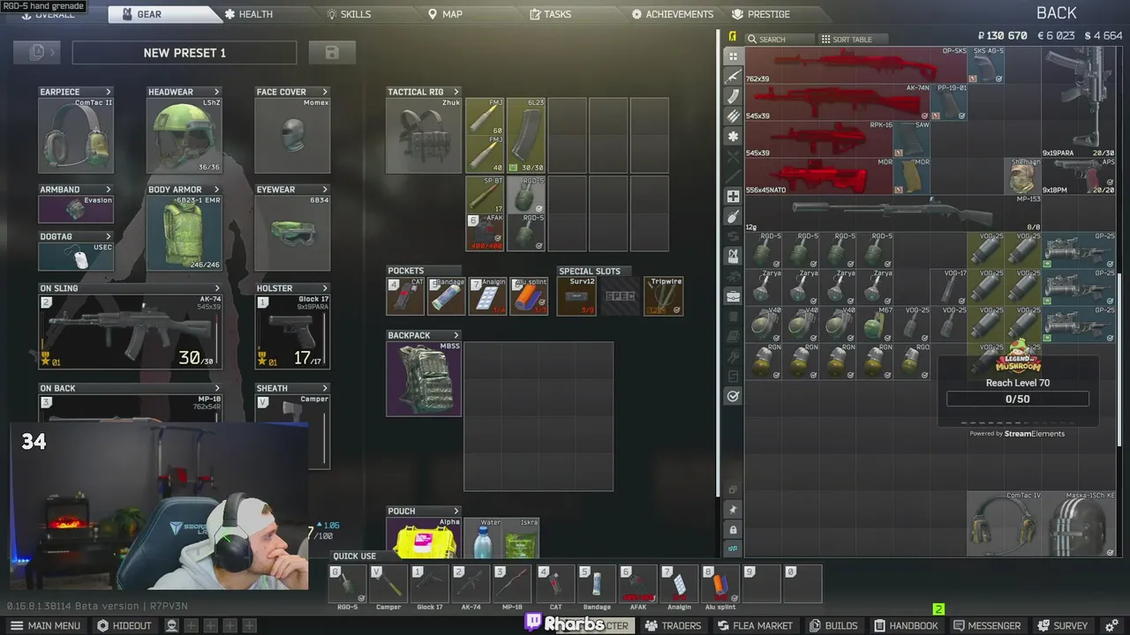1130x635 pixels.
Task: Switch to the HEALTH tab
Action: pyautogui.click(x=248, y=14)
